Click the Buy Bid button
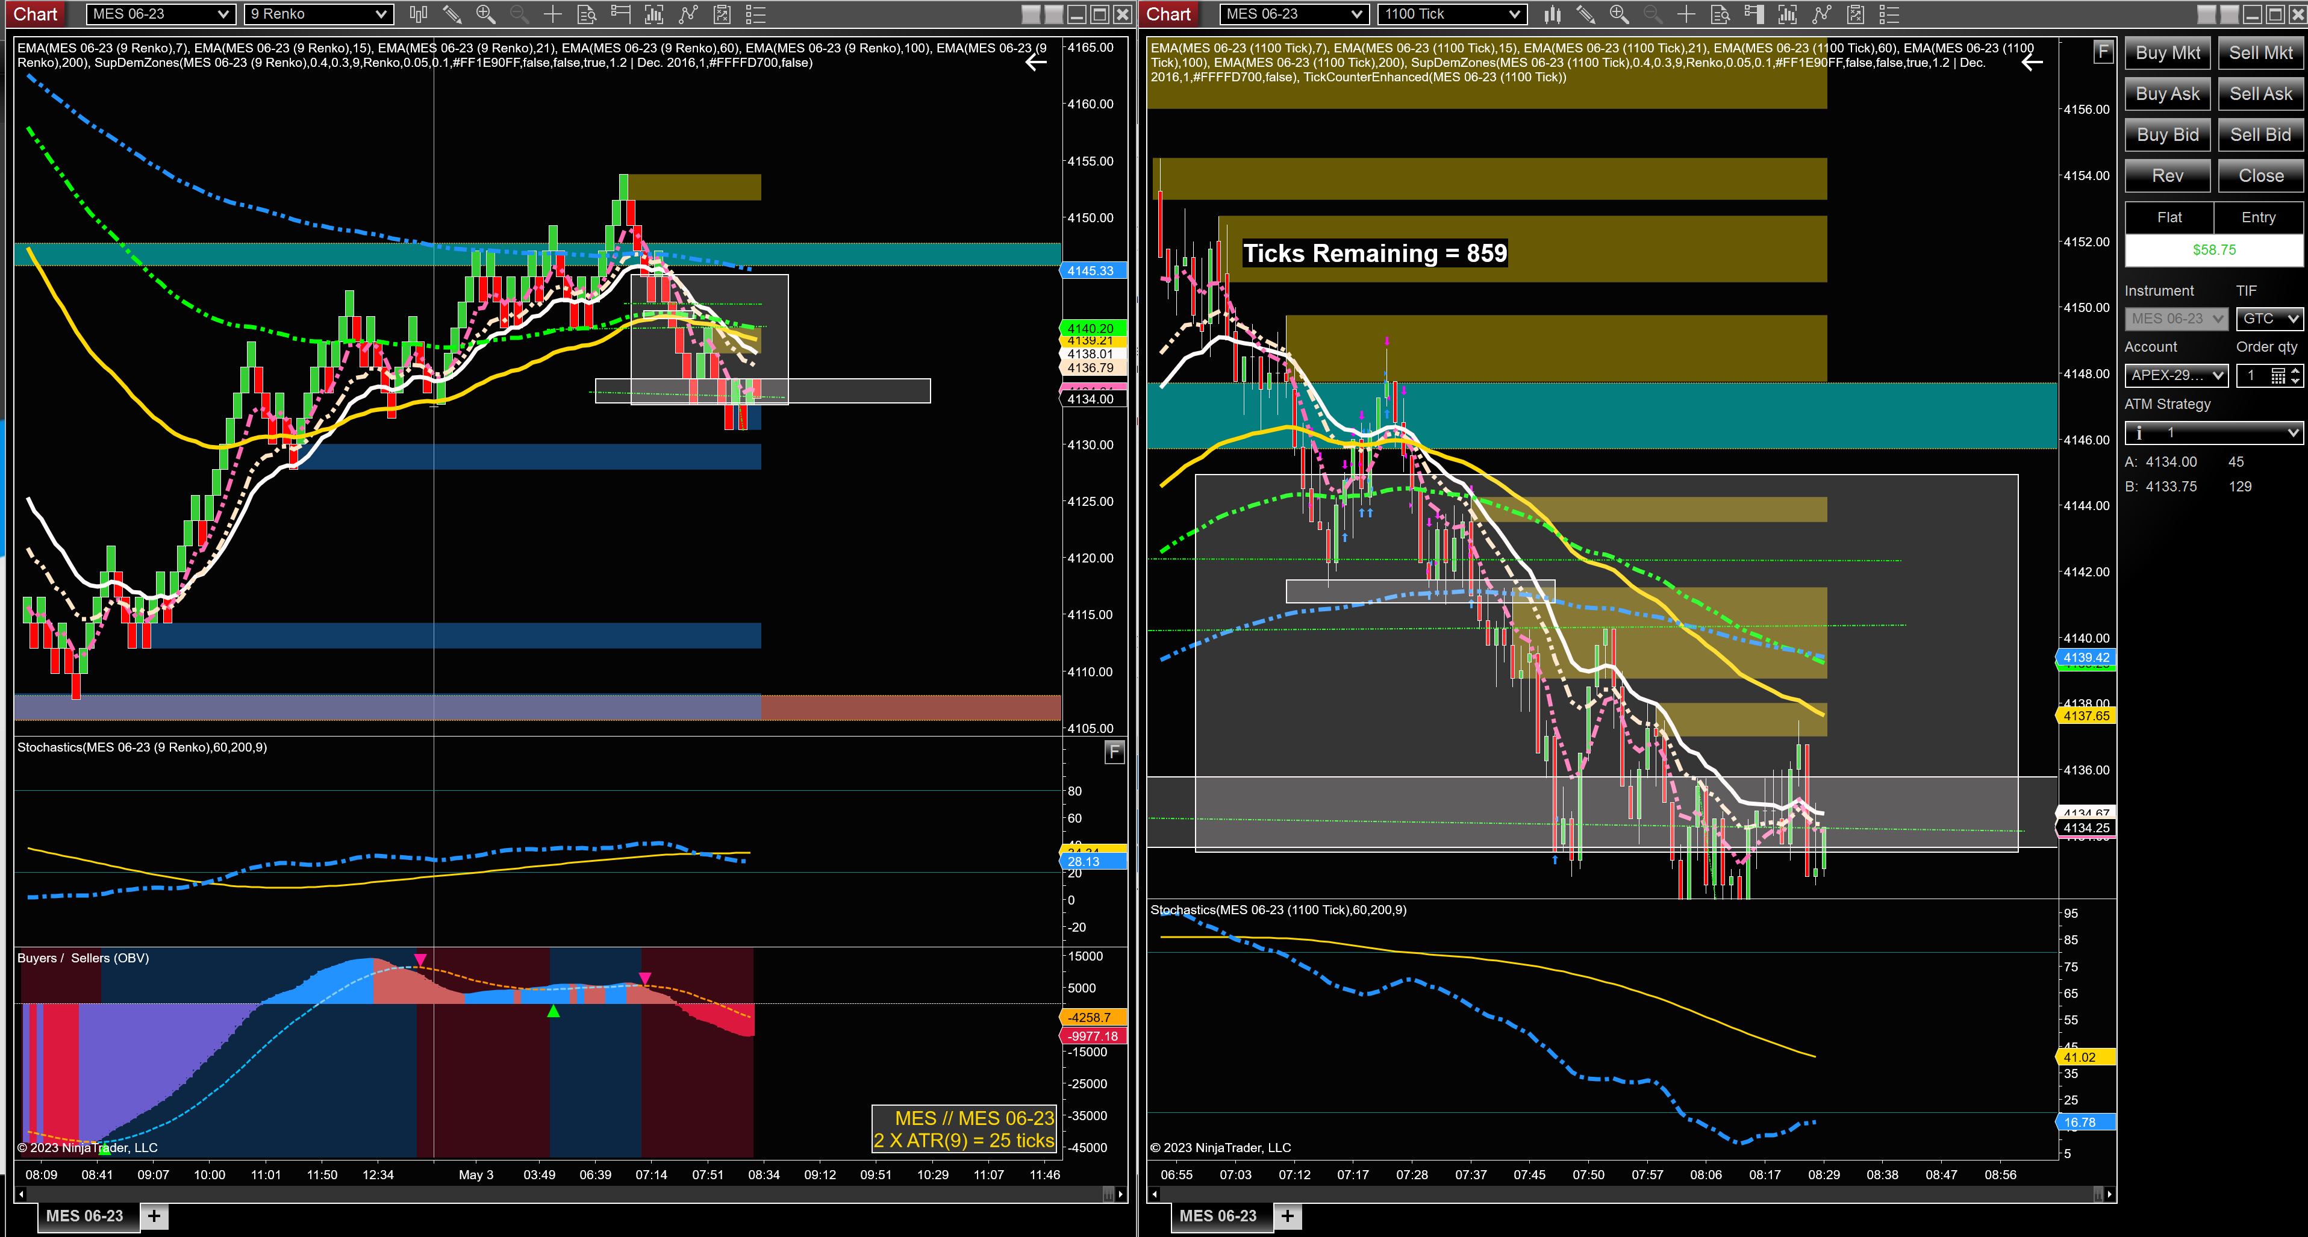Screen dimensions: 2308x1237 [2168, 136]
